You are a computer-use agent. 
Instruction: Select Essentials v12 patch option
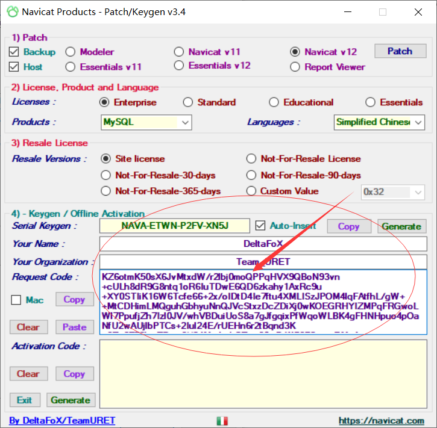pyautogui.click(x=179, y=66)
